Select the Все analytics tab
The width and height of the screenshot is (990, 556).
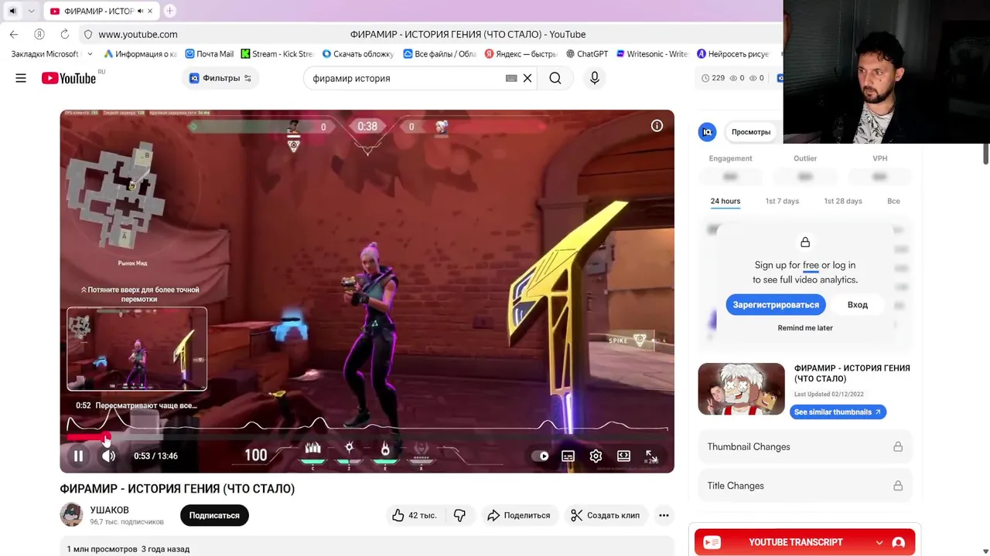893,201
